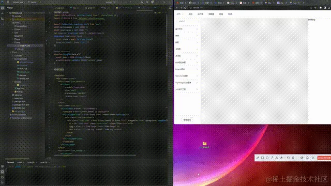Viewport: 331px width, 186px height.
Task: Click the browser back arrow
Action: 177,8
